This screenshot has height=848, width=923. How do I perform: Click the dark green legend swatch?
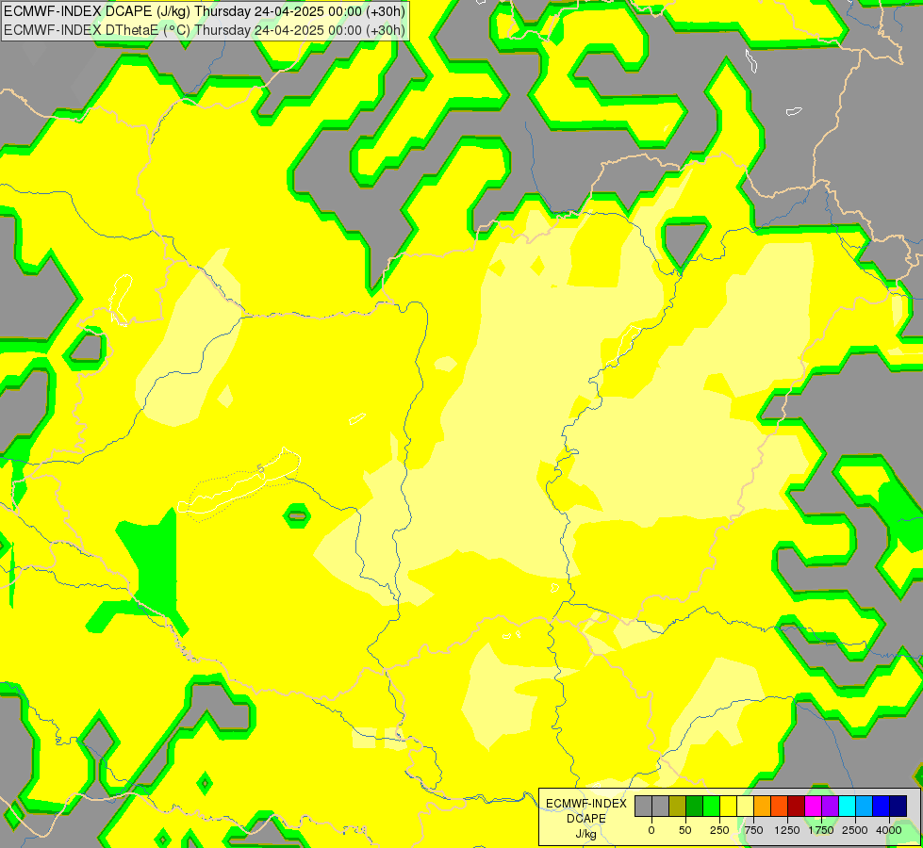[x=695, y=807]
